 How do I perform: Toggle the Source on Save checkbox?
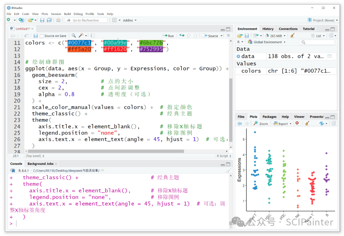point(42,36)
